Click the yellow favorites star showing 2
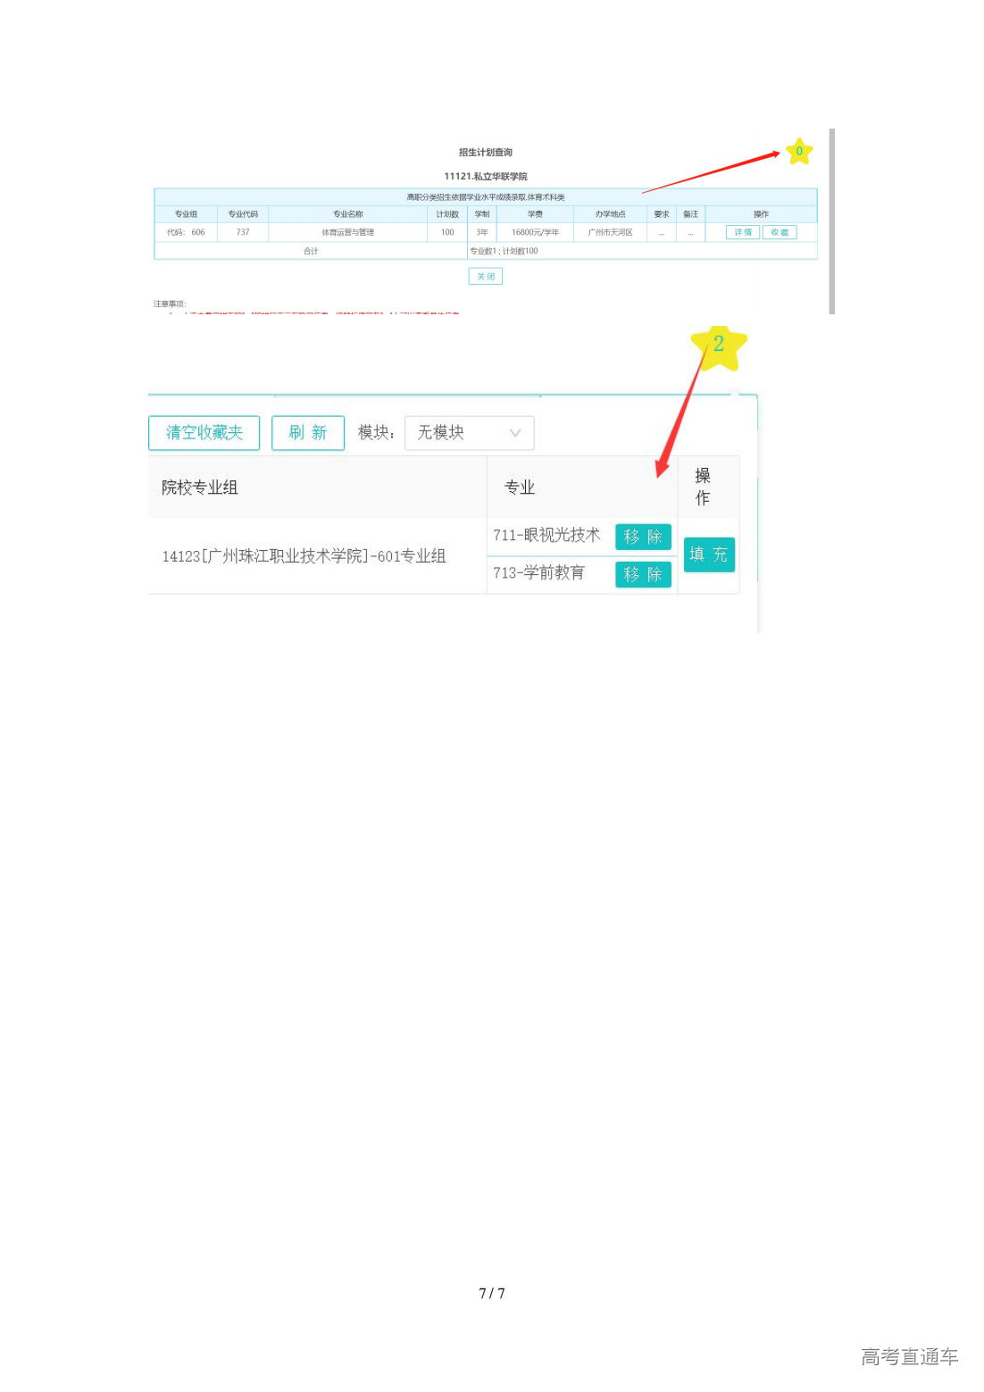Screen dimensions: 984x1392 (x=718, y=346)
